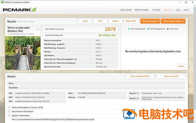196x123 pixels.
Task: Select Video Chat playback 1 v2 row
Action: (81, 59)
